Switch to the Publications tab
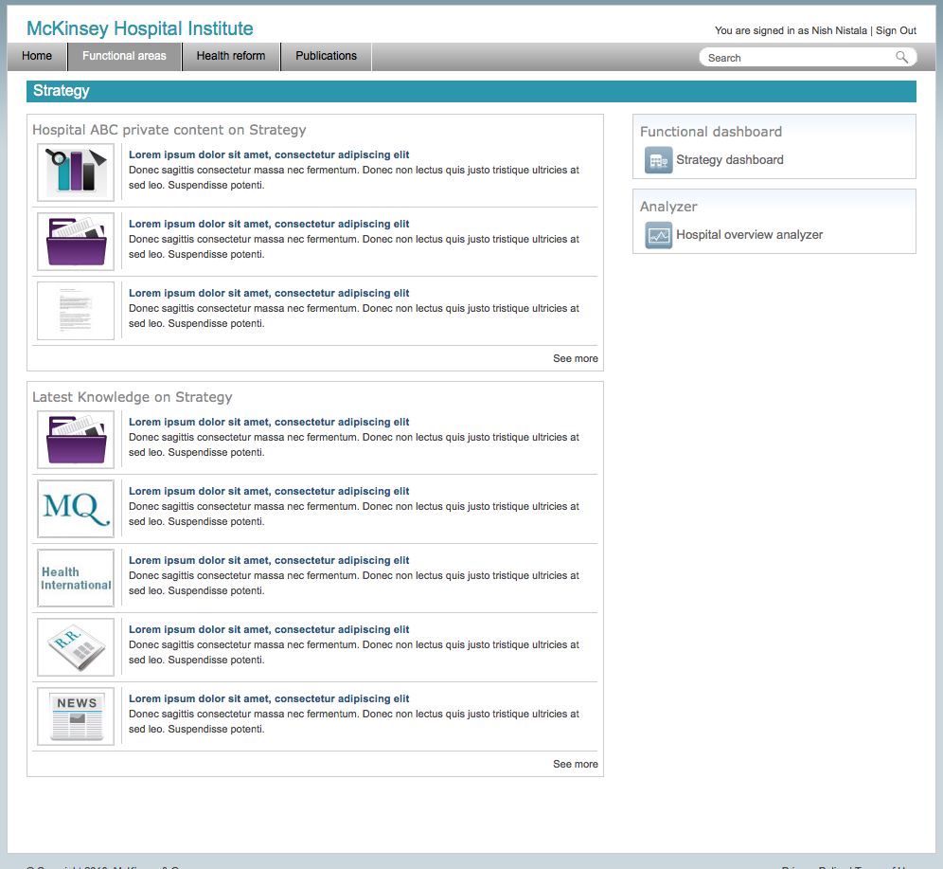The image size is (943, 869). pyautogui.click(x=326, y=56)
